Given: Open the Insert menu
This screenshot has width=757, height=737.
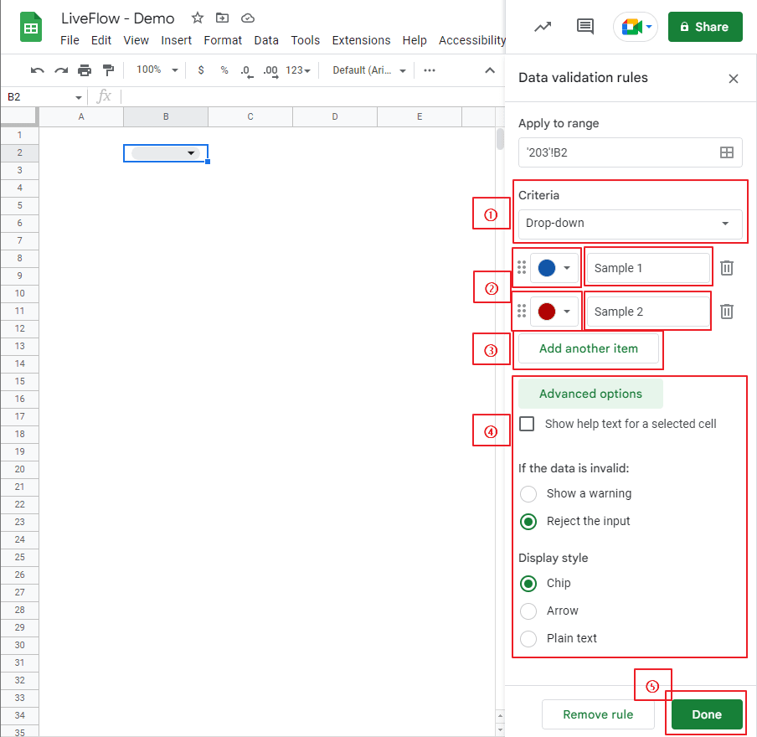Looking at the screenshot, I should click(x=176, y=40).
